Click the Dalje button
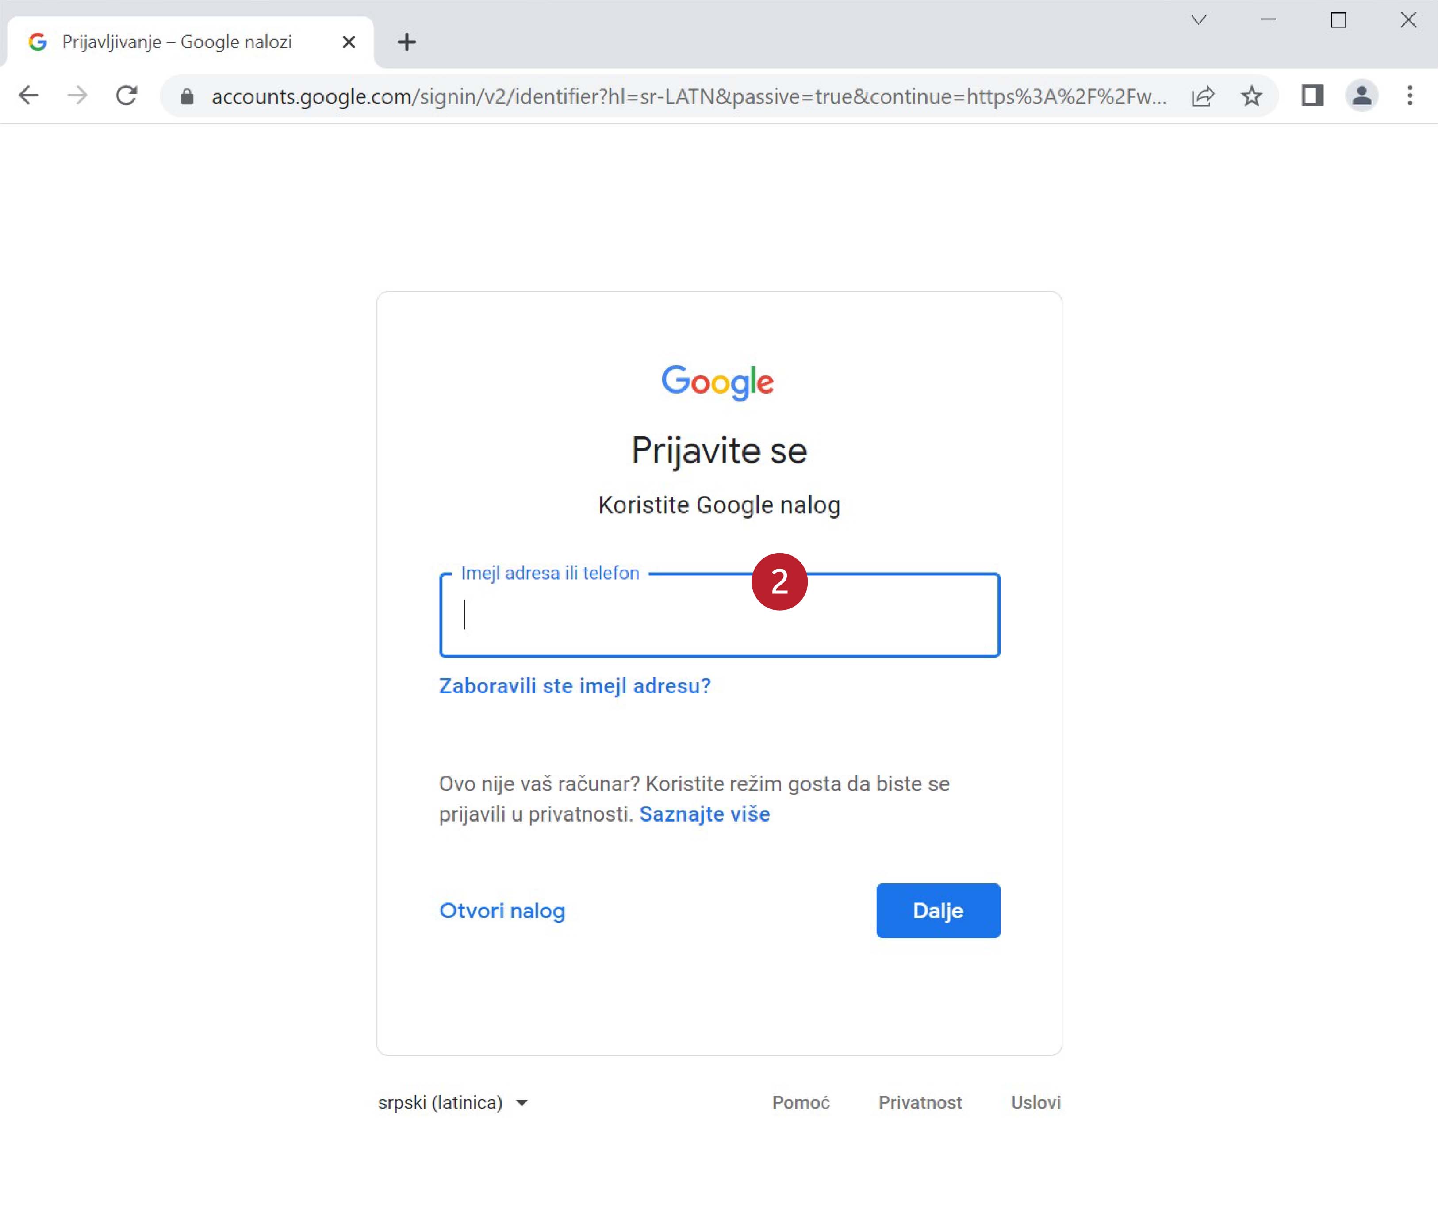1438x1212 pixels. click(938, 910)
